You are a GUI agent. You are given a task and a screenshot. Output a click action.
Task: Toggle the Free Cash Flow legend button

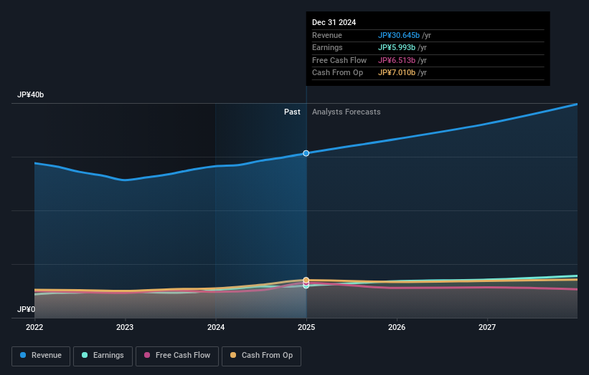pyautogui.click(x=177, y=356)
